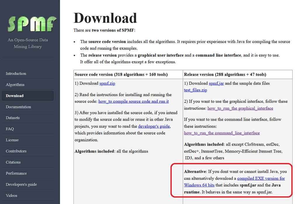Download the test_files.zip sample data

195,90
